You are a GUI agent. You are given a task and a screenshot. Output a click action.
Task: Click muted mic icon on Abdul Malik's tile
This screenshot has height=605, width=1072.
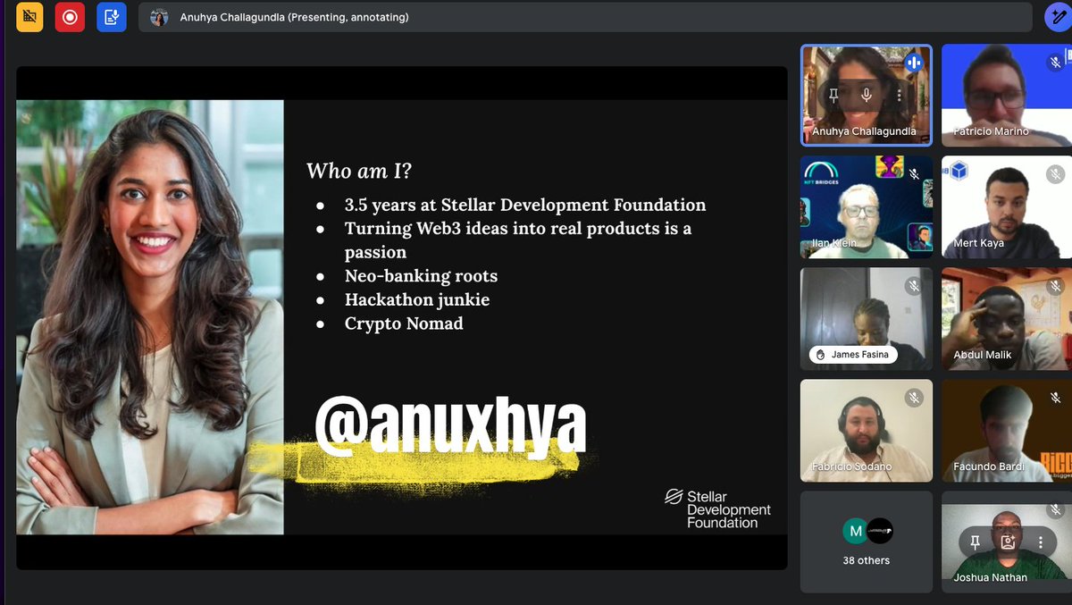tap(1055, 286)
